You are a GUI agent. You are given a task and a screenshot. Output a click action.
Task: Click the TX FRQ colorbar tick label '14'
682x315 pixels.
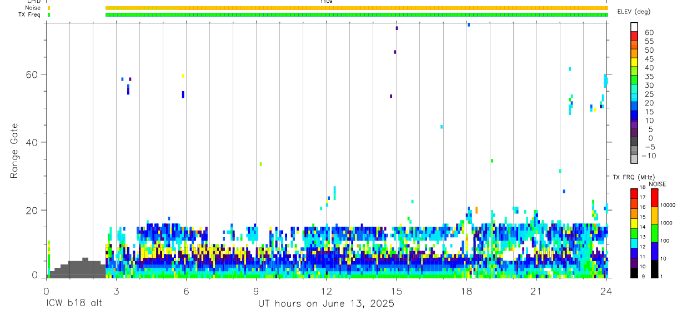642,227
